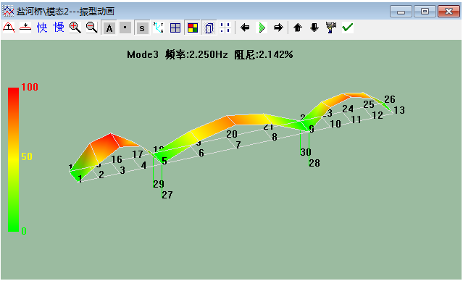Screen dimensions: 463x281
Task: Click the video camera record icon
Action: point(331,28)
